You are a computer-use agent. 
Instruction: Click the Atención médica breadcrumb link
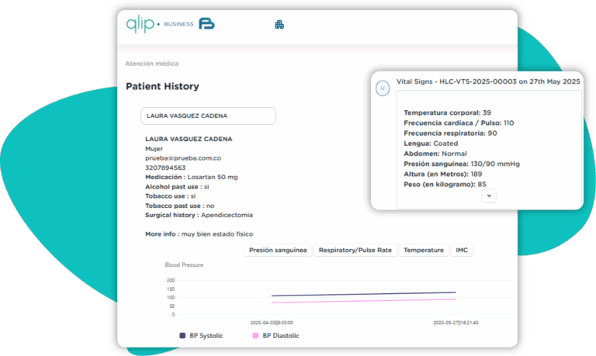click(151, 64)
